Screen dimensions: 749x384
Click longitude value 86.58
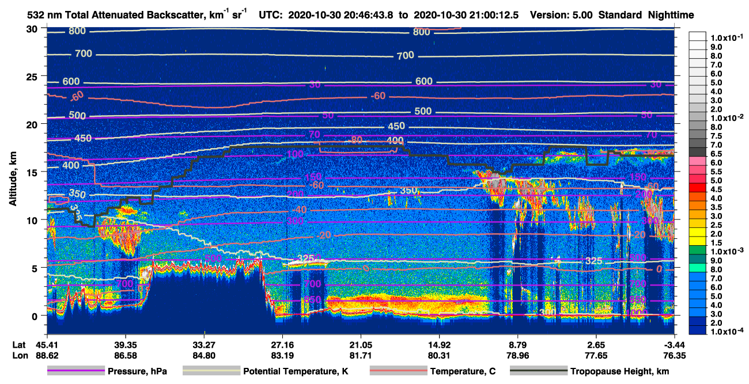(125, 356)
